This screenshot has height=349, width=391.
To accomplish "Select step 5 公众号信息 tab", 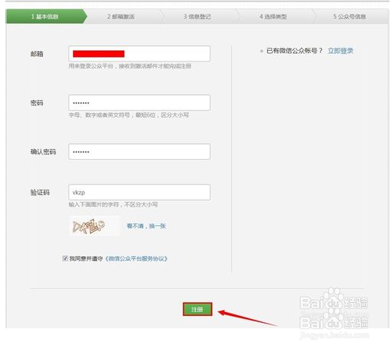I will click(350, 17).
